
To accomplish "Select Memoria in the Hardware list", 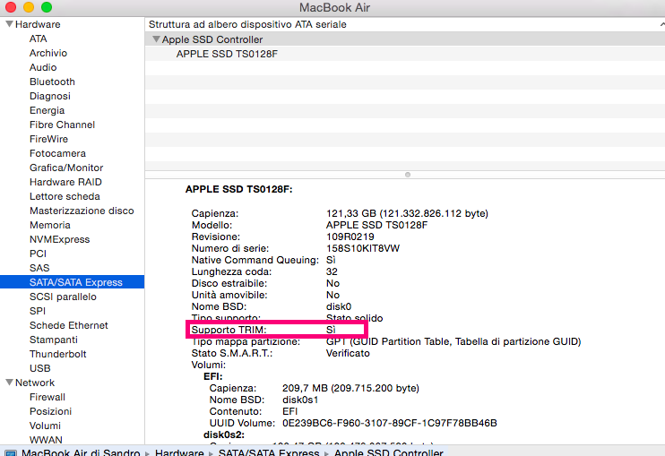I will click(x=50, y=225).
